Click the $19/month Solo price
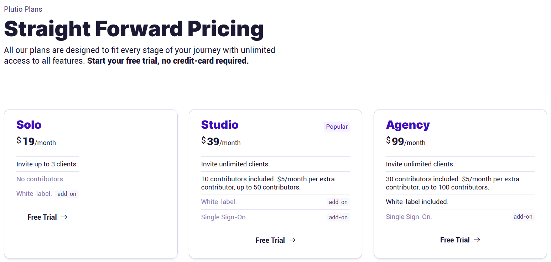This screenshot has height=262, width=551. (36, 142)
